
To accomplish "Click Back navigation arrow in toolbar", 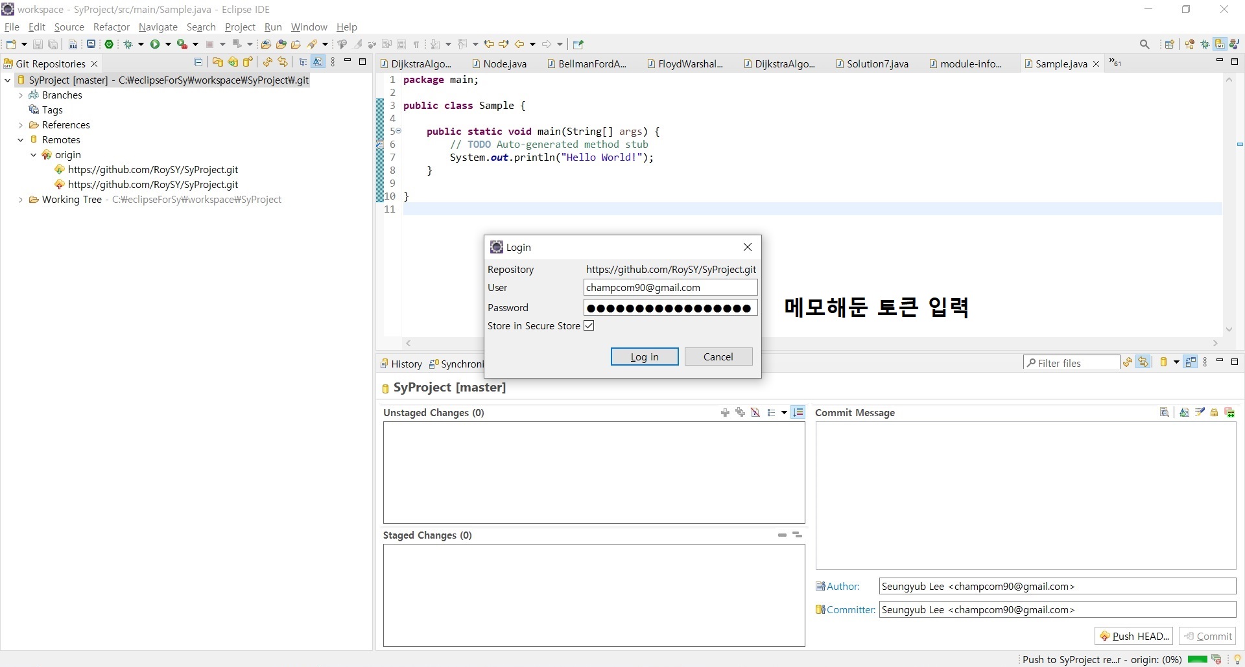I will pyautogui.click(x=519, y=44).
